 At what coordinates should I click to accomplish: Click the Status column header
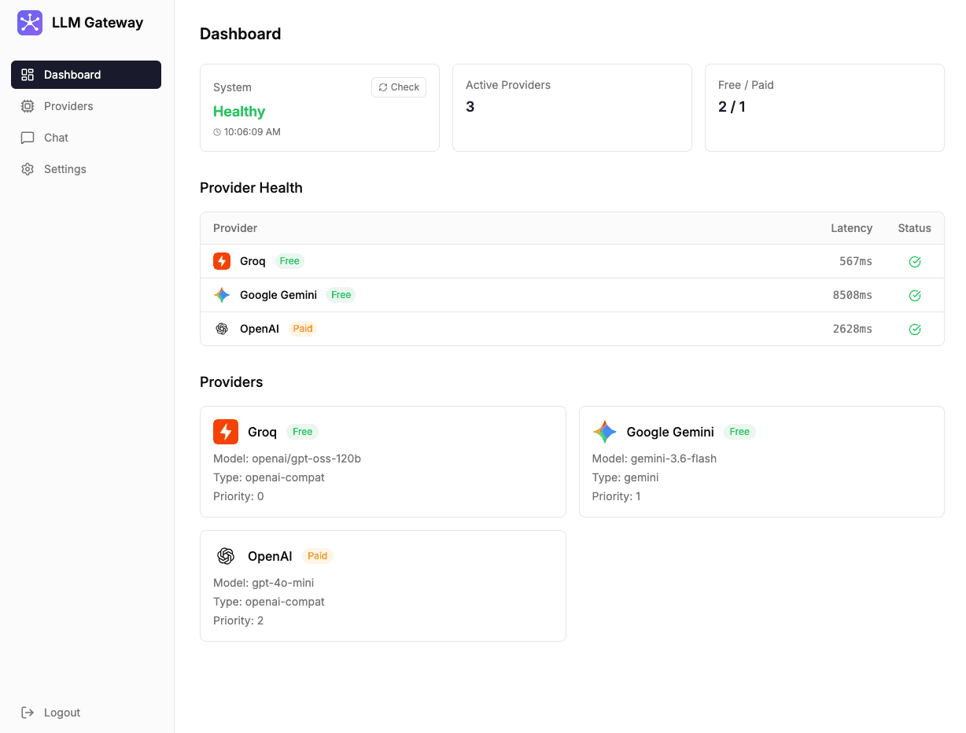click(915, 228)
